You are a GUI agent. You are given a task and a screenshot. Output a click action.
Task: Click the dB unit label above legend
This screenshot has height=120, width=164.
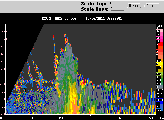160,26
